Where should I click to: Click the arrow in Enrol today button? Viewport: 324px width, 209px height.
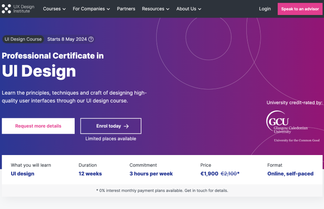tap(126, 126)
